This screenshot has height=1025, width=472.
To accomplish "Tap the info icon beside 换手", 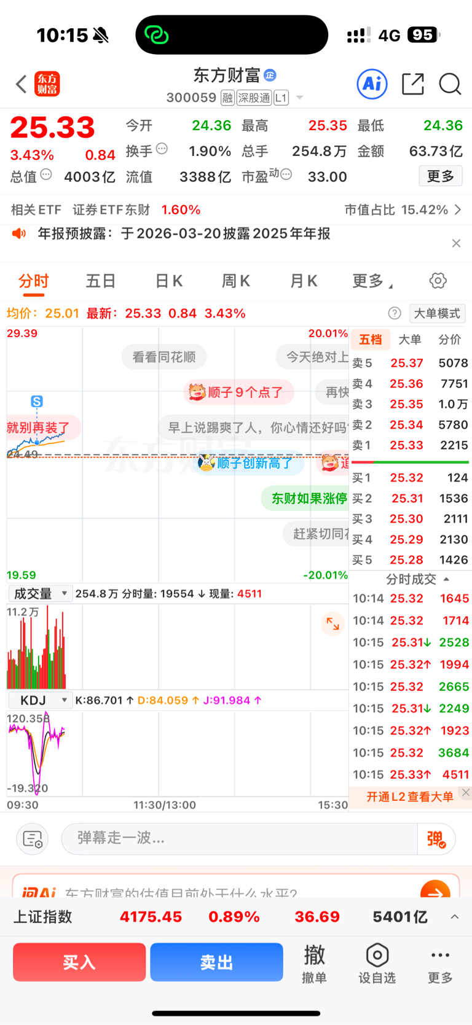I will point(162,148).
